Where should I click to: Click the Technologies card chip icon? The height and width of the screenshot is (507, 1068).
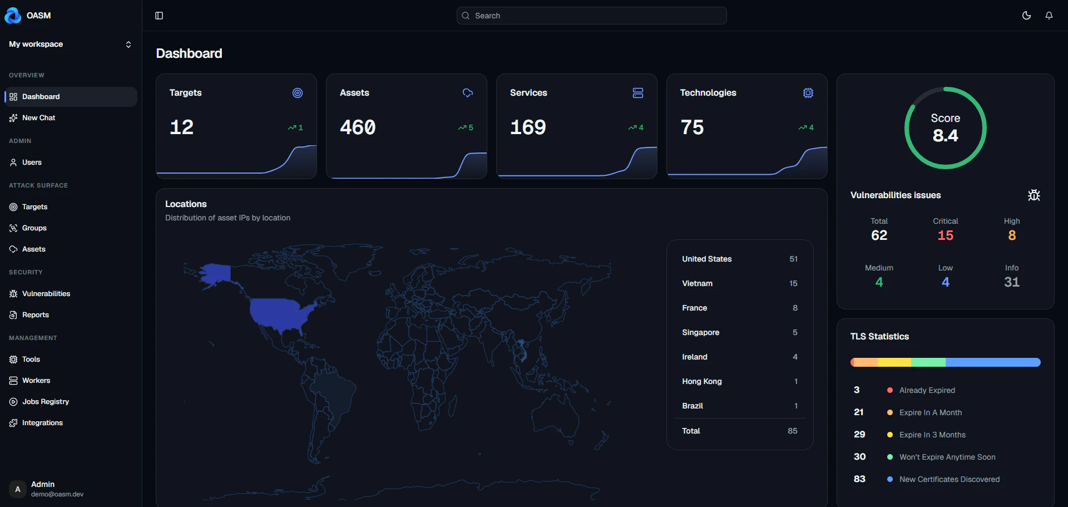click(808, 93)
